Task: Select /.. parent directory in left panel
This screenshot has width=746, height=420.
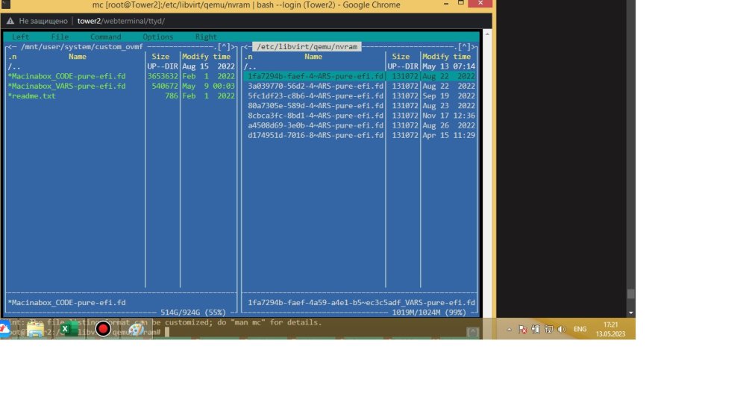Action: click(13, 66)
